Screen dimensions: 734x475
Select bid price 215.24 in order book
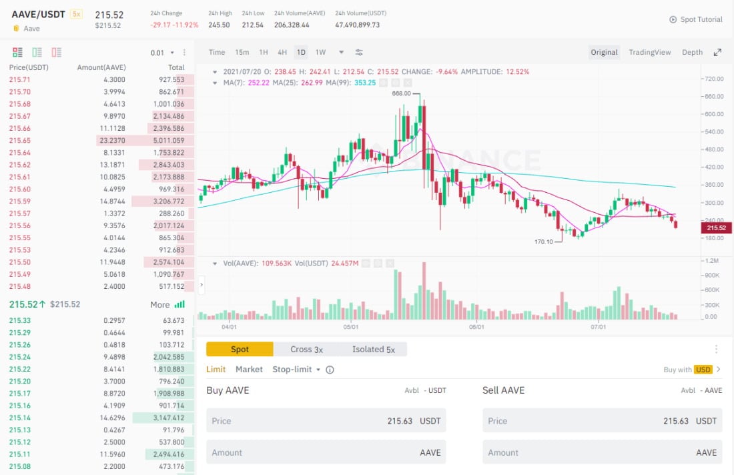(x=19, y=357)
